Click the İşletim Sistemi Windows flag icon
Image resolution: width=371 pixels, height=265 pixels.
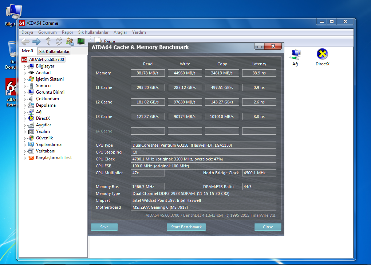click(31, 79)
